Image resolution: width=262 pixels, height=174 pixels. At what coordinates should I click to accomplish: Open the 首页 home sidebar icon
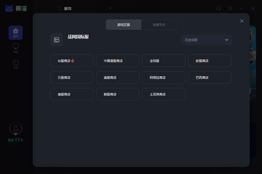[x=16, y=33]
